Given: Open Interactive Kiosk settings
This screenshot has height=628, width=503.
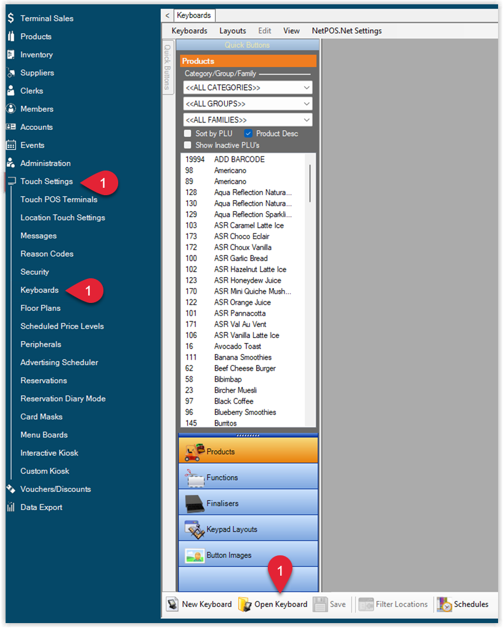Looking at the screenshot, I should [49, 453].
